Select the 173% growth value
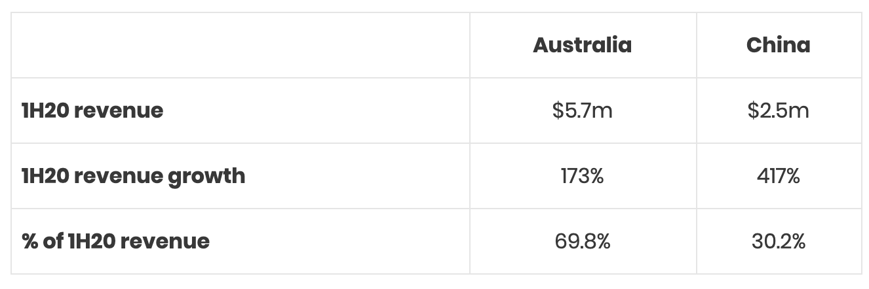The height and width of the screenshot is (289, 869). pos(582,176)
